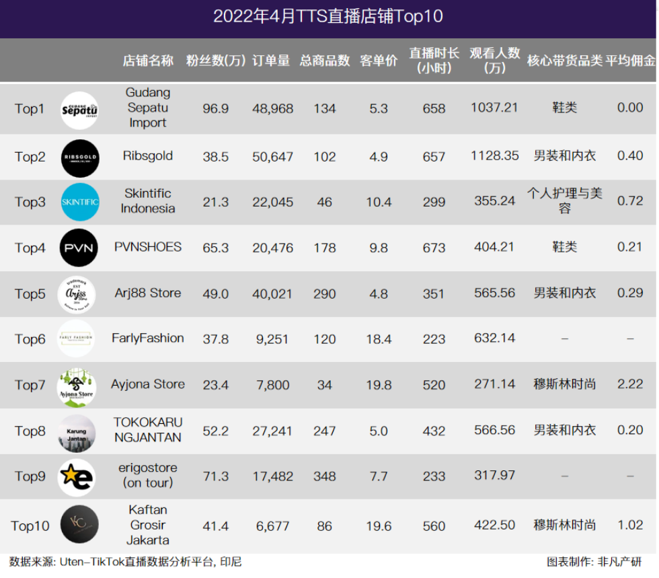659x578 pixels.
Task: Click store name PVNSHOES
Action: (x=148, y=247)
